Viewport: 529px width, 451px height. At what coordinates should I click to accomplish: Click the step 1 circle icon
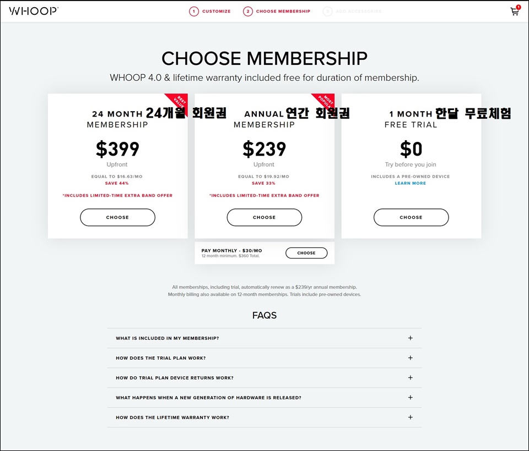[x=193, y=11]
